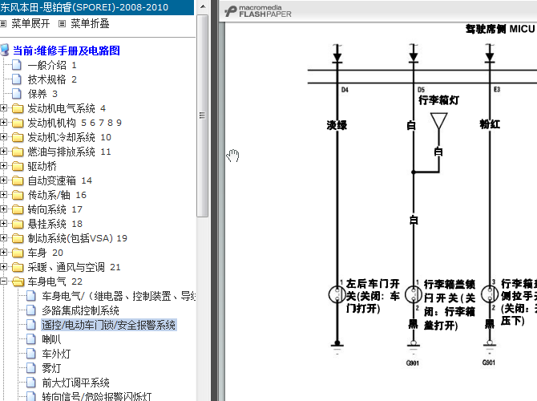Click the 传动系/轴 folder icon

click(x=18, y=195)
